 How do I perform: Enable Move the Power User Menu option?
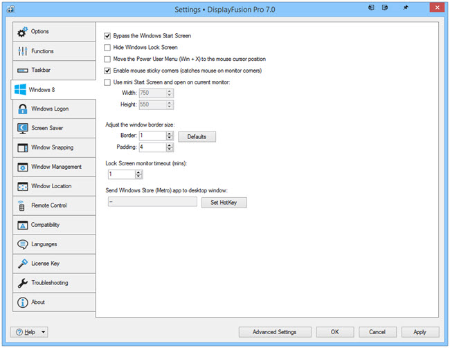coord(107,59)
